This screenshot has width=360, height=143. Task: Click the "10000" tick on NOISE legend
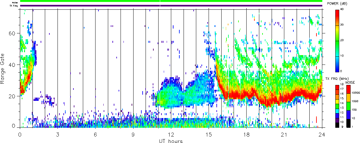[355, 93]
